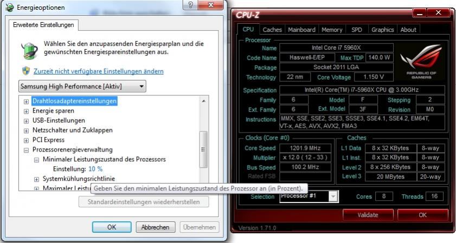
Task: Click the '22 nm' technology value
Action: click(295, 77)
